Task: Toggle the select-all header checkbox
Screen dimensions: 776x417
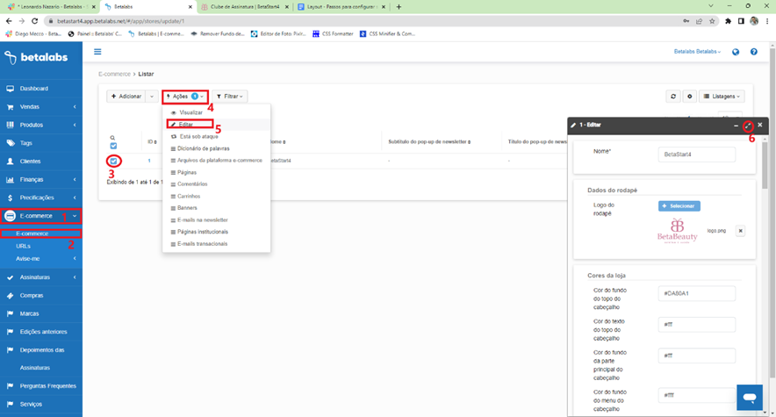Action: tap(113, 147)
